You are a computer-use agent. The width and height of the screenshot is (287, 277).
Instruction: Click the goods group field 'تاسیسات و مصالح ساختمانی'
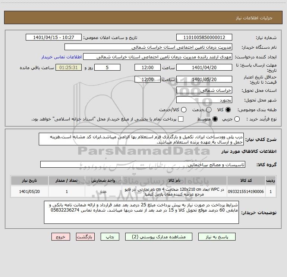[143, 164]
